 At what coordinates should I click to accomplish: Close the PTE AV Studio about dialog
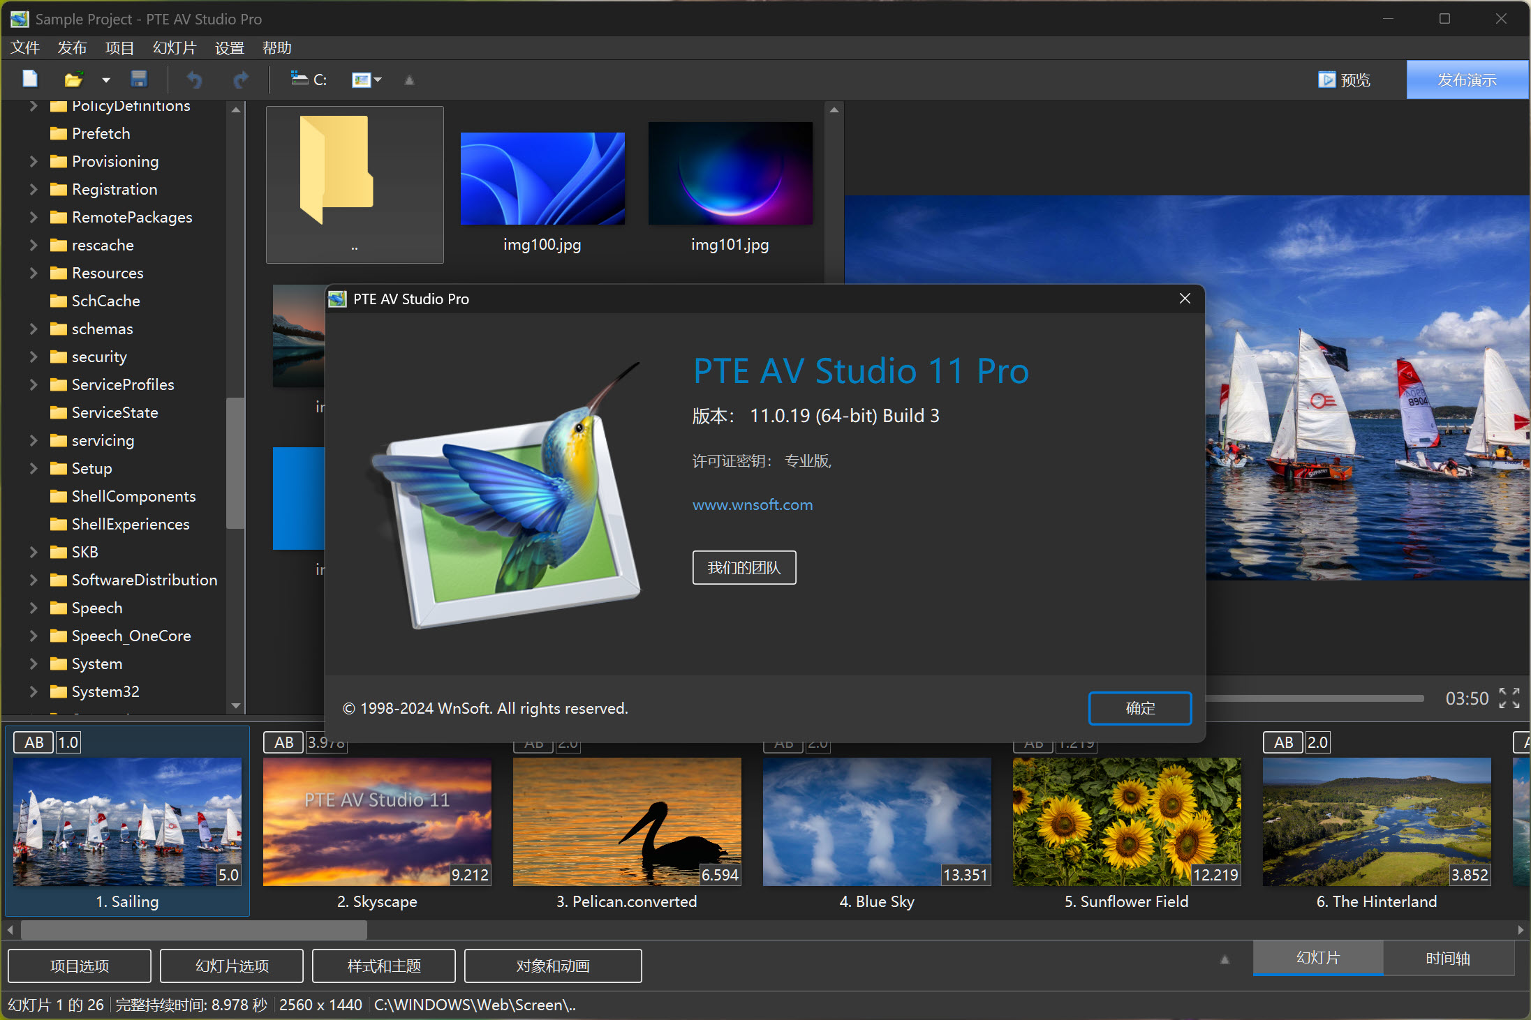tap(1184, 299)
